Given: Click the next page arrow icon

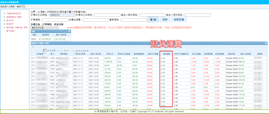Looking at the screenshot, I should tap(58, 50).
